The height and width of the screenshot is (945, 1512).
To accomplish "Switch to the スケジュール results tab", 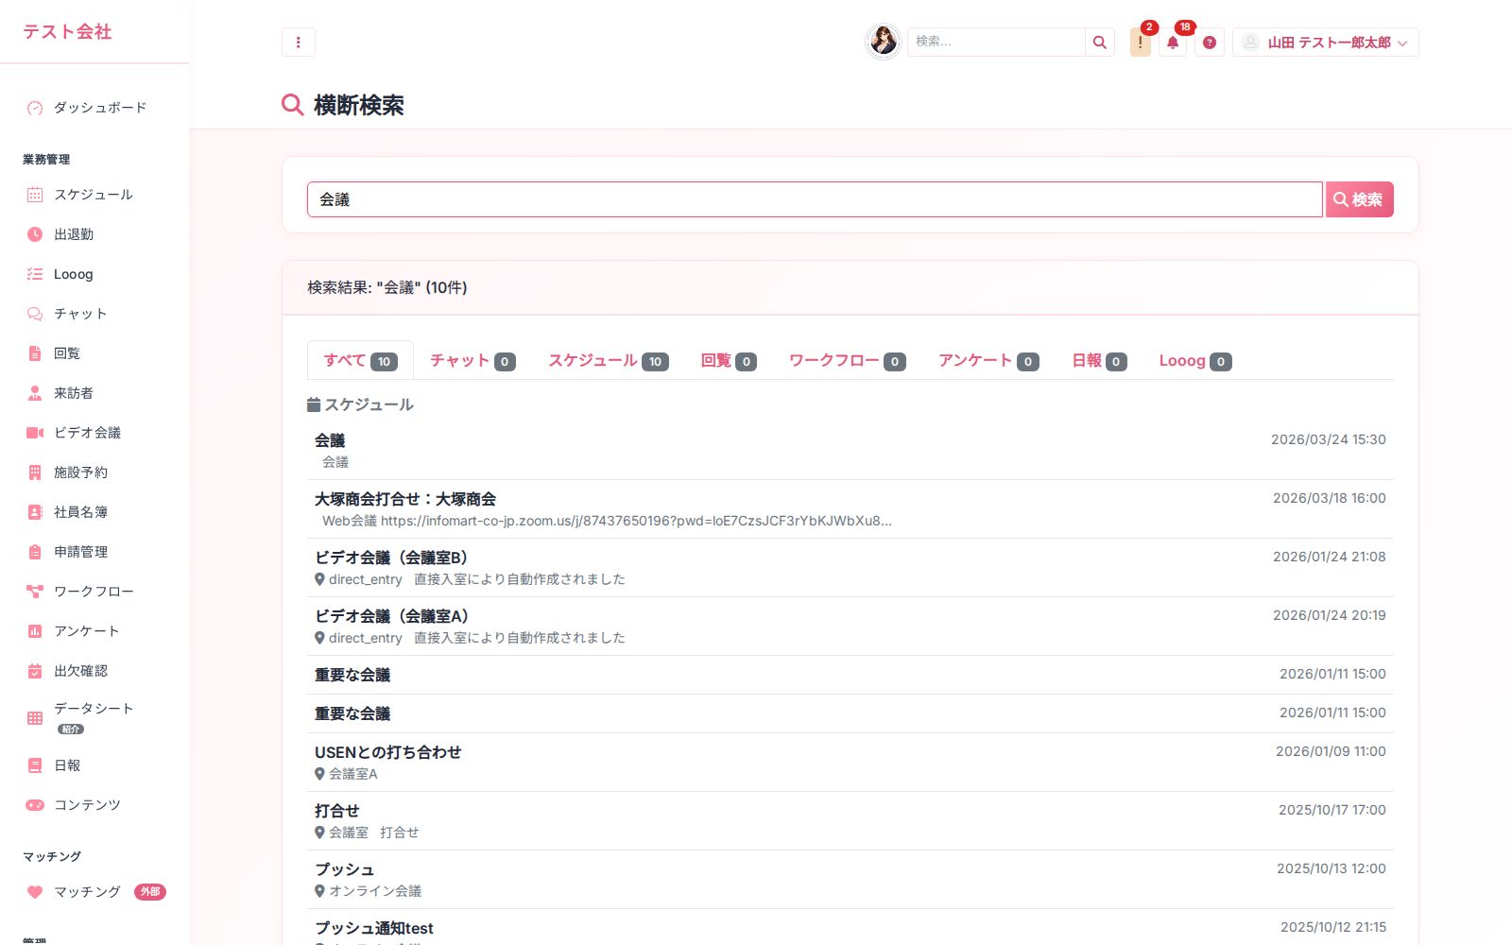I will [x=608, y=360].
